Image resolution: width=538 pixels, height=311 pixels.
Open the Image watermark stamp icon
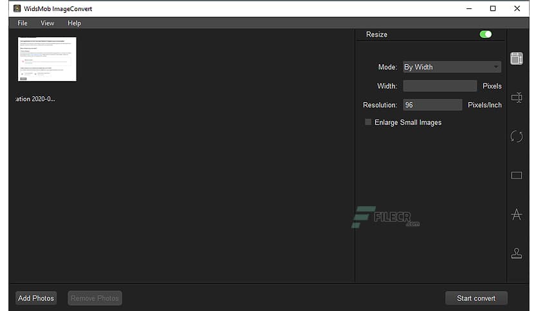(516, 253)
